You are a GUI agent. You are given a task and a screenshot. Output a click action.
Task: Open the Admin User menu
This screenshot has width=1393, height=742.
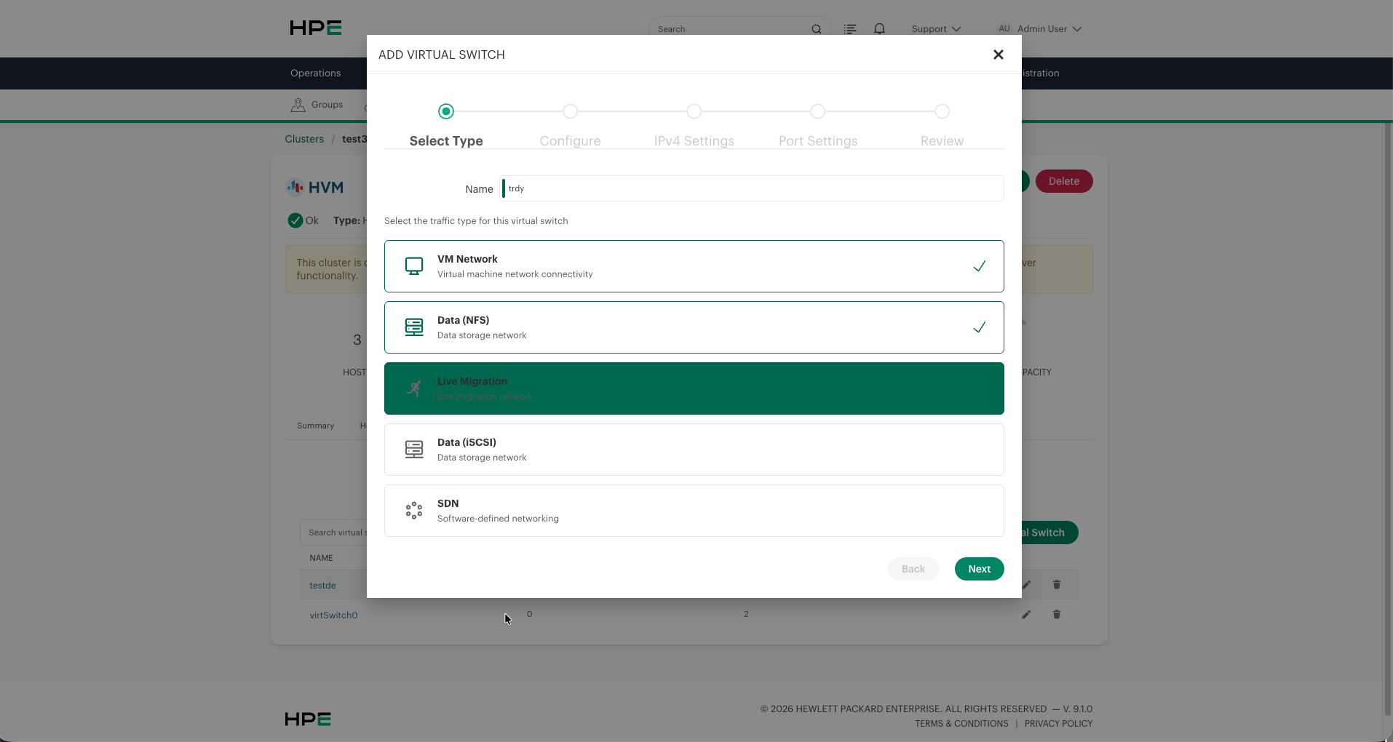tap(1039, 29)
